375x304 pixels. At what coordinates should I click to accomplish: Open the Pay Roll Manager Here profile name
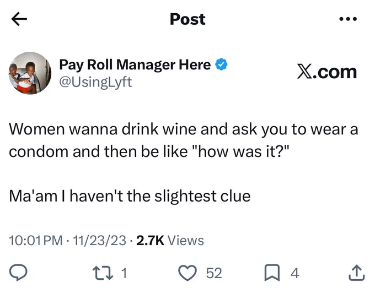point(135,64)
